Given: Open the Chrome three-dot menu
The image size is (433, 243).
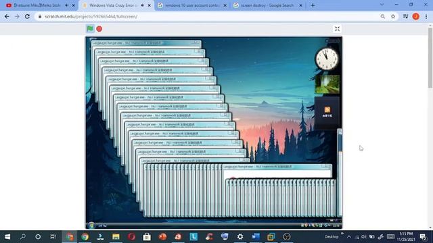Looking at the screenshot, I should [426, 16].
